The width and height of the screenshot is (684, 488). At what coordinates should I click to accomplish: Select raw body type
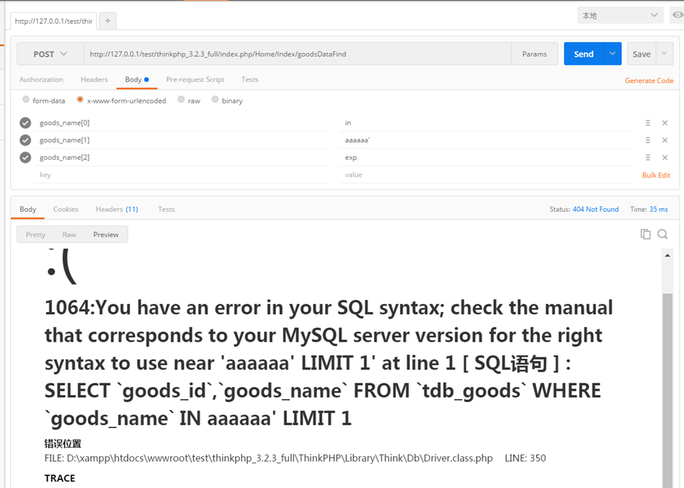[181, 100]
